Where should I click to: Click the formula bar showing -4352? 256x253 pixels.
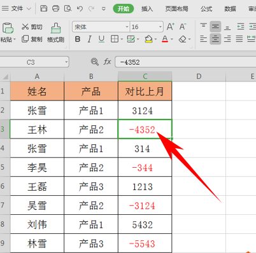click(185, 62)
